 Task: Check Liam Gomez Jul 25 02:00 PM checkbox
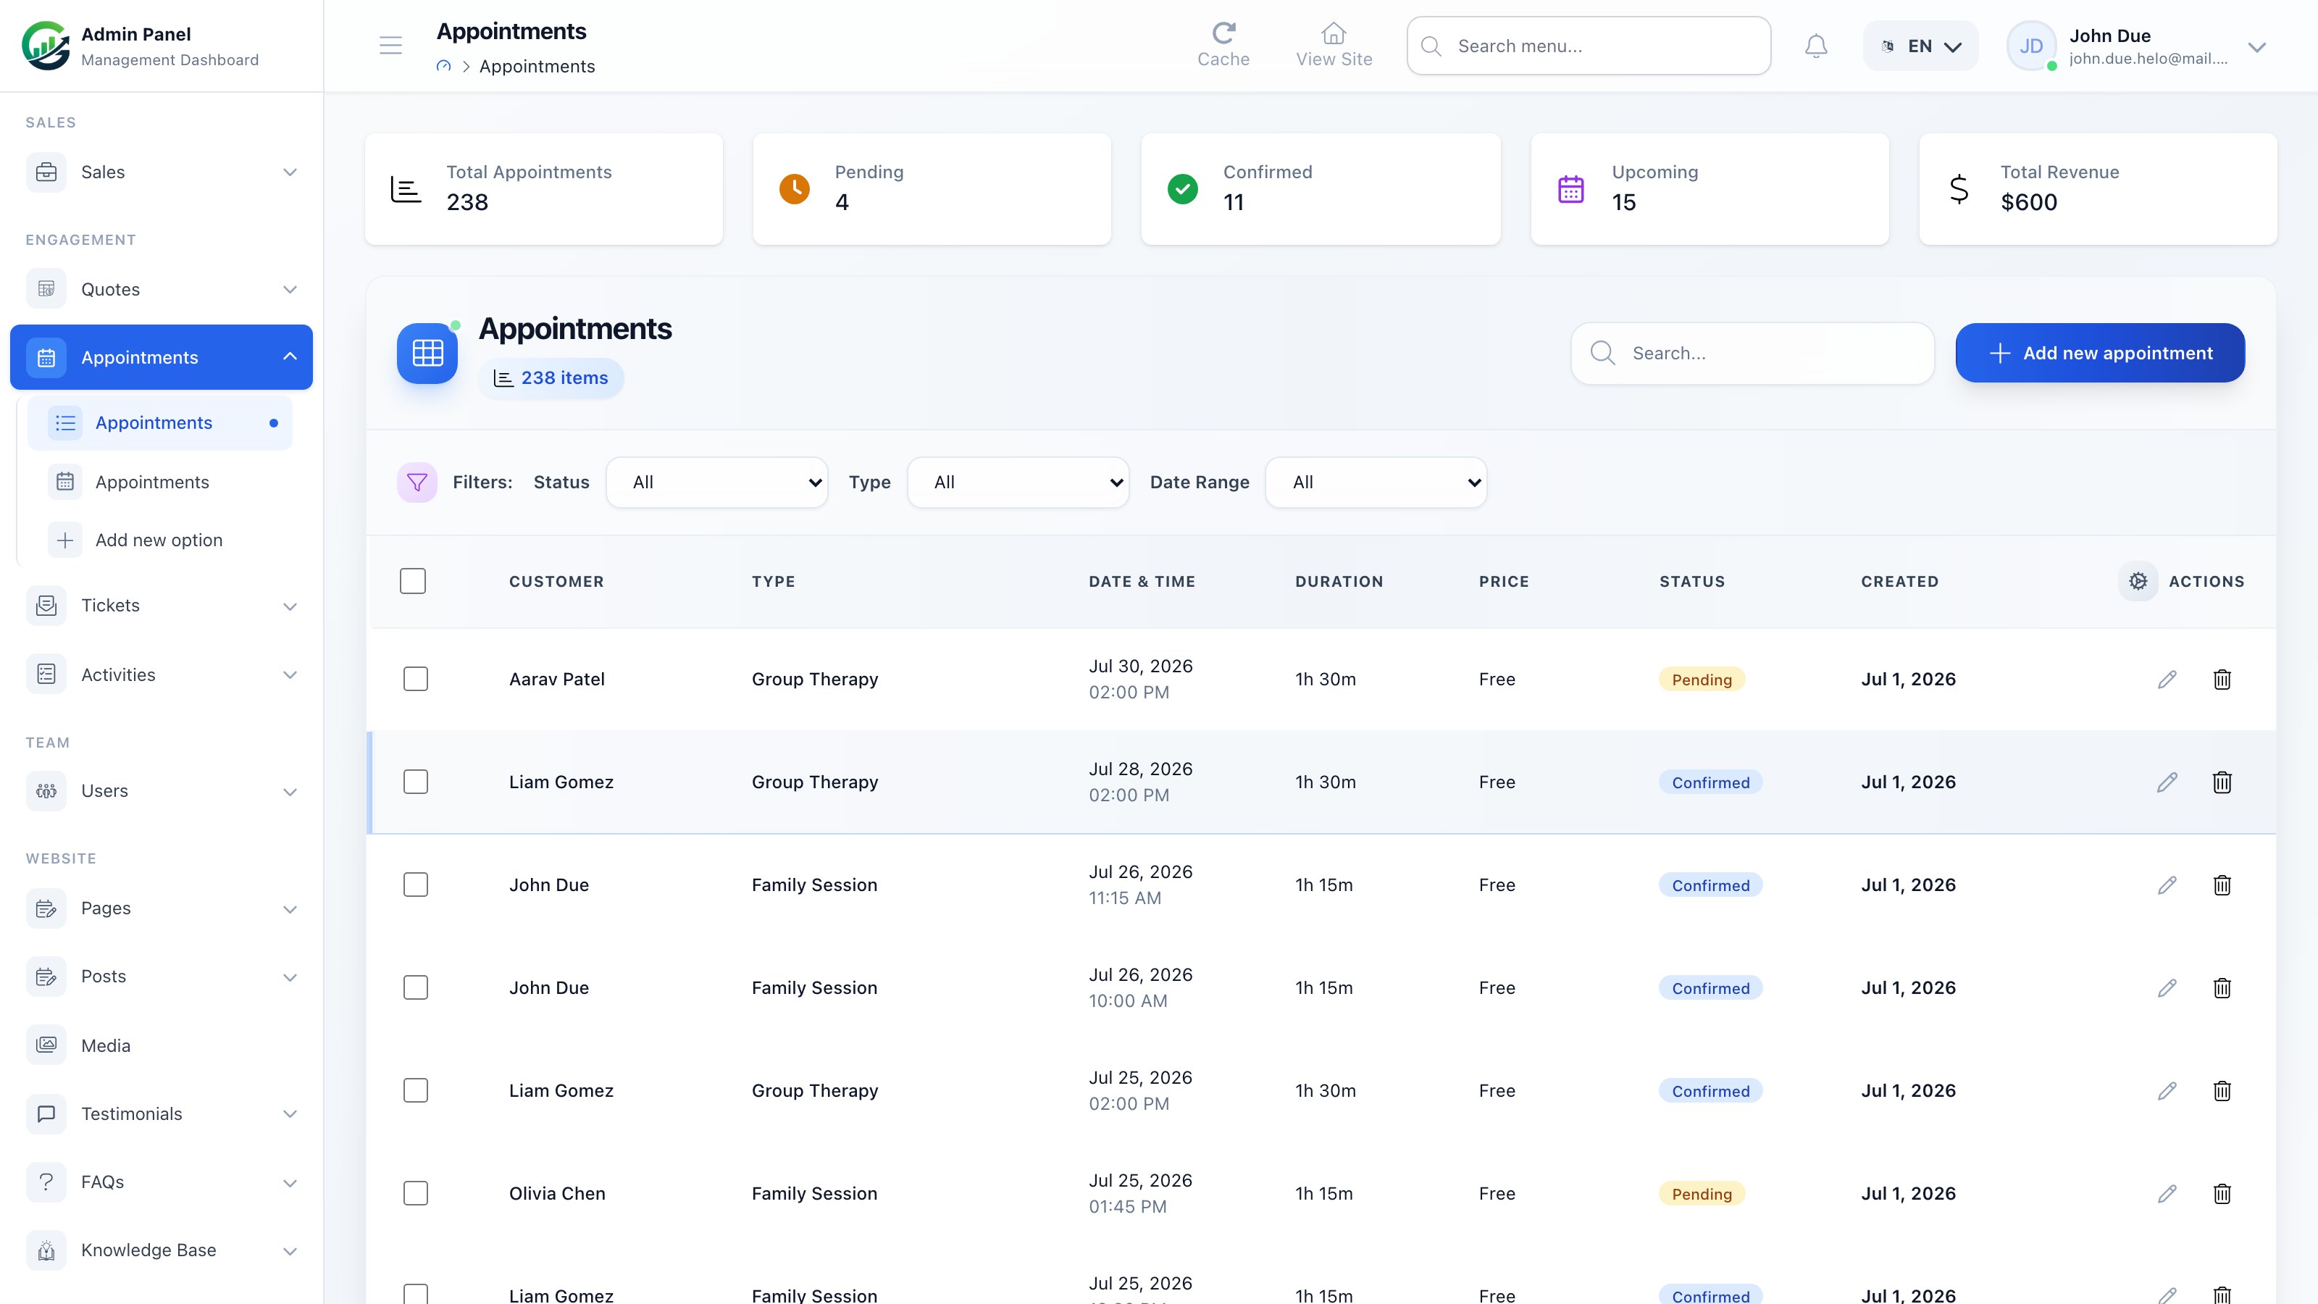coord(416,1090)
